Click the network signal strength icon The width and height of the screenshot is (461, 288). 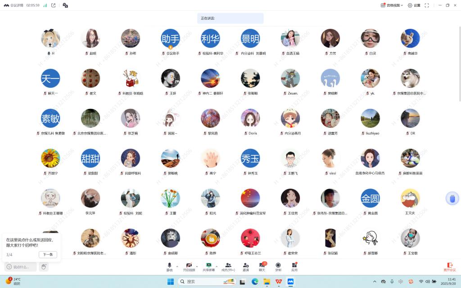(45, 5)
